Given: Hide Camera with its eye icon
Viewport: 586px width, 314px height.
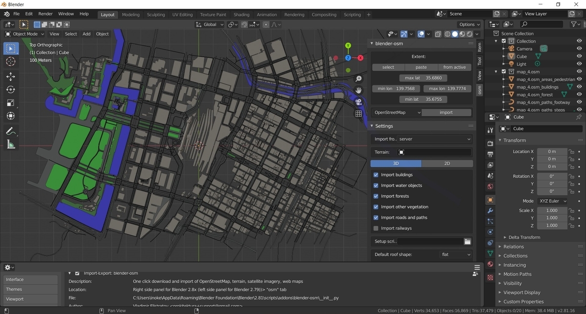Looking at the screenshot, I should [x=579, y=48].
